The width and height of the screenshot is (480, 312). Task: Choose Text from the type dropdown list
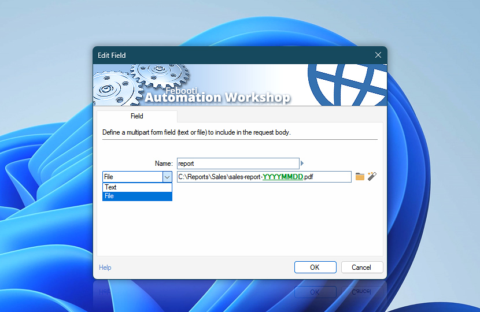(x=137, y=187)
